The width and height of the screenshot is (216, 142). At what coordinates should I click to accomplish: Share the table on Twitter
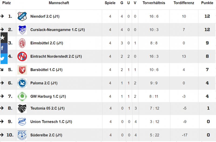click(x=4, y=59)
